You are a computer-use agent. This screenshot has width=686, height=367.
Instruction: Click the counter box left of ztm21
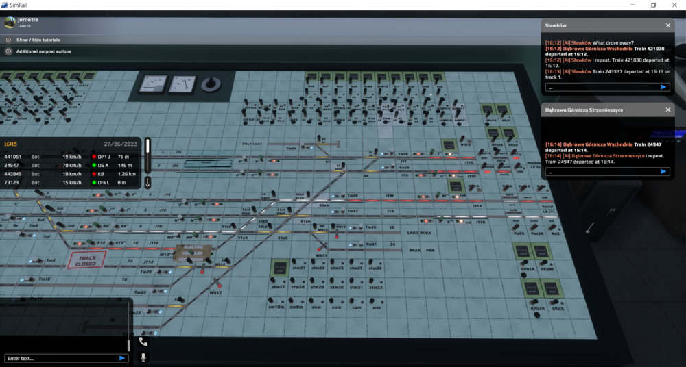coord(280,268)
